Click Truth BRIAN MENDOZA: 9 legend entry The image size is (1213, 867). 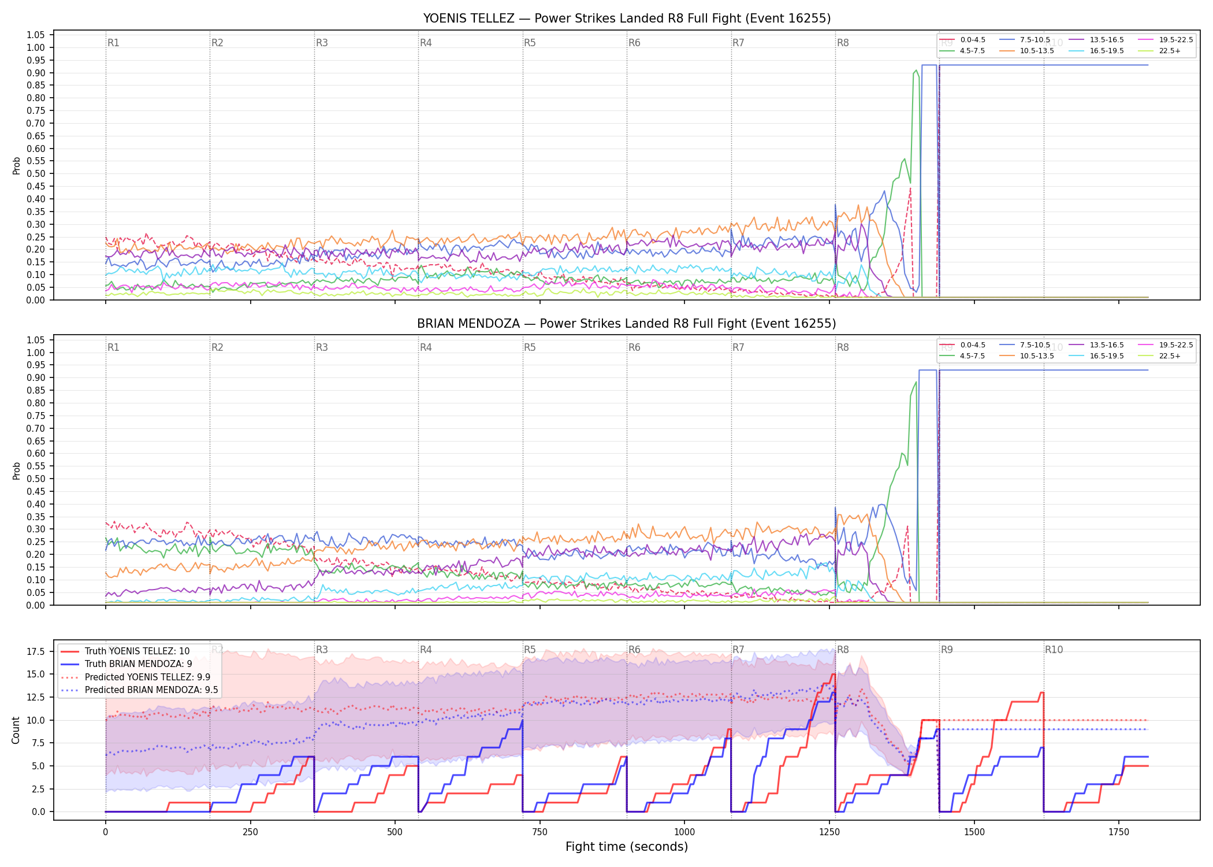[x=126, y=664]
